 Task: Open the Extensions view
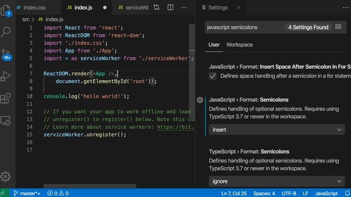click(x=5, y=99)
